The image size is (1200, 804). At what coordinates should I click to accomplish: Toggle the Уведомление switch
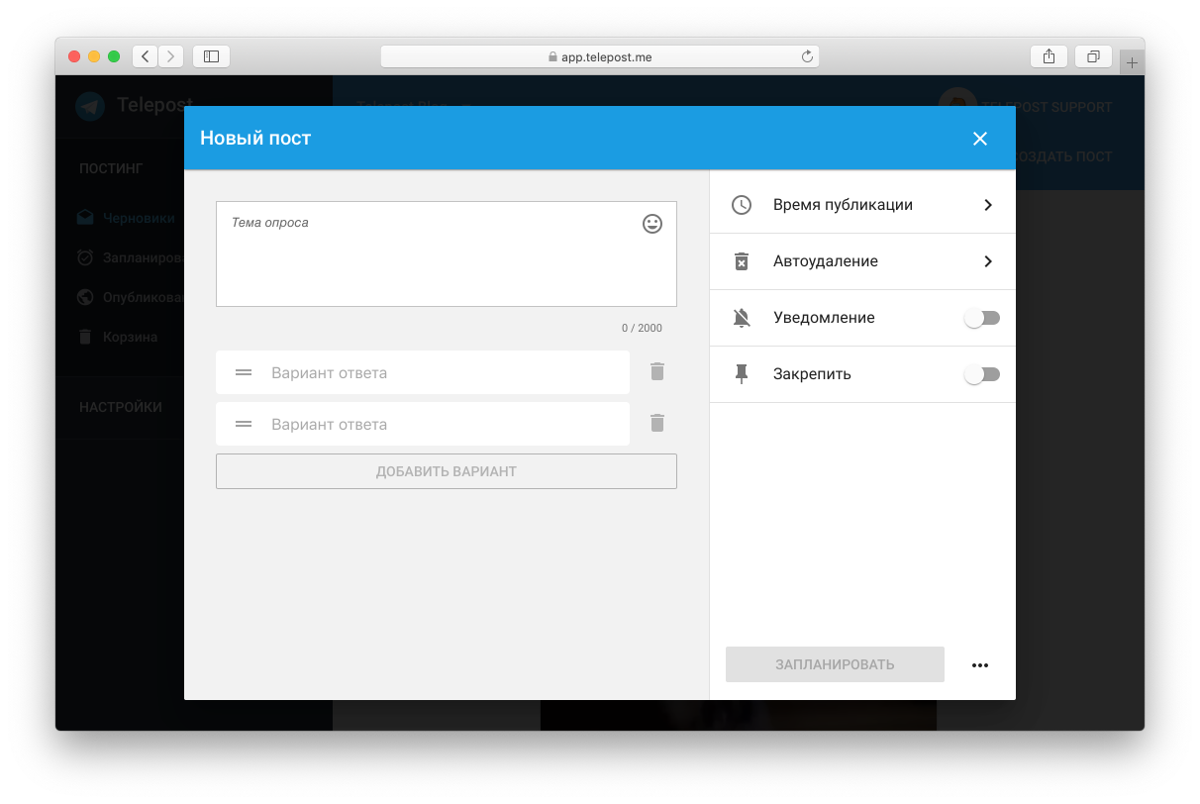pos(982,318)
